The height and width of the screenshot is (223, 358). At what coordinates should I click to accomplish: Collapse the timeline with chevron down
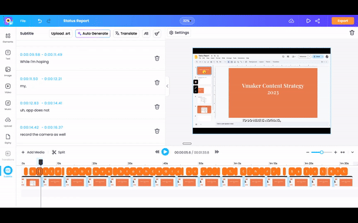pyautogui.click(x=353, y=152)
